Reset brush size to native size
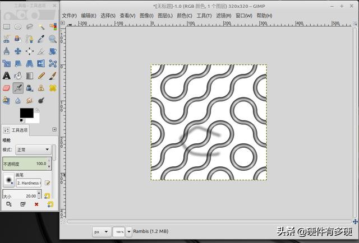This screenshot has width=359, height=243. tap(47, 196)
